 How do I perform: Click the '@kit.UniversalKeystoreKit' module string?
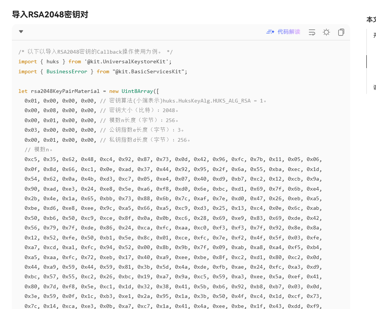pos(127,61)
